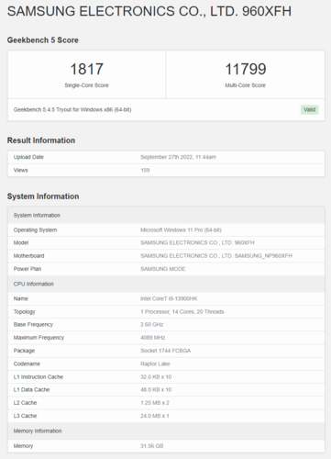Click the 4089 MHz value
This screenshot has width=331, height=459.
pos(152,338)
